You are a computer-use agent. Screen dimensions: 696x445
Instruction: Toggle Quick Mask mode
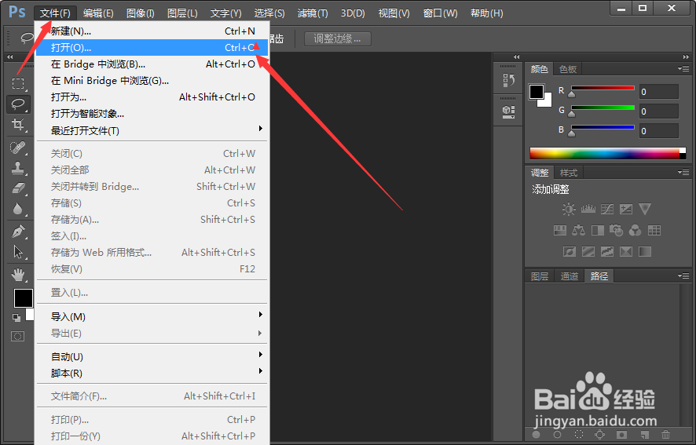coord(18,337)
